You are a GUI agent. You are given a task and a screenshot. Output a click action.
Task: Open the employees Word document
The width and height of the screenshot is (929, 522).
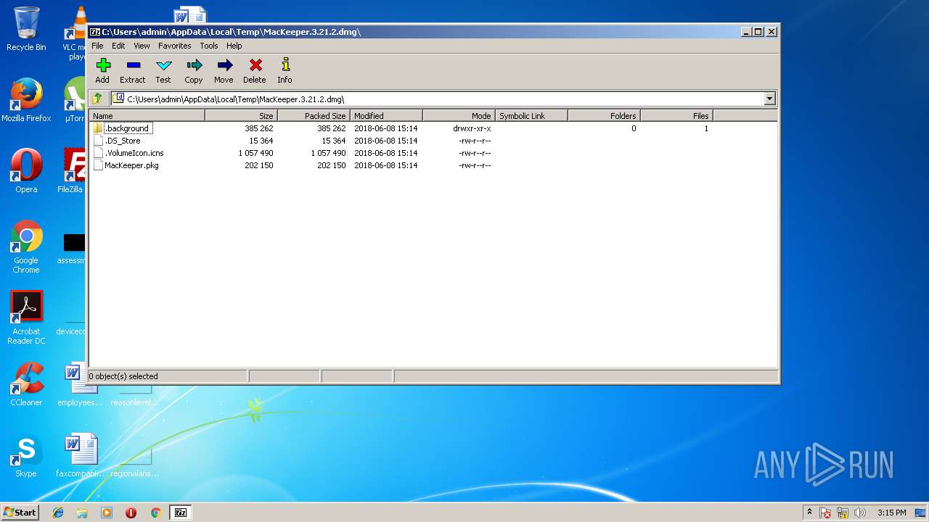click(81, 384)
